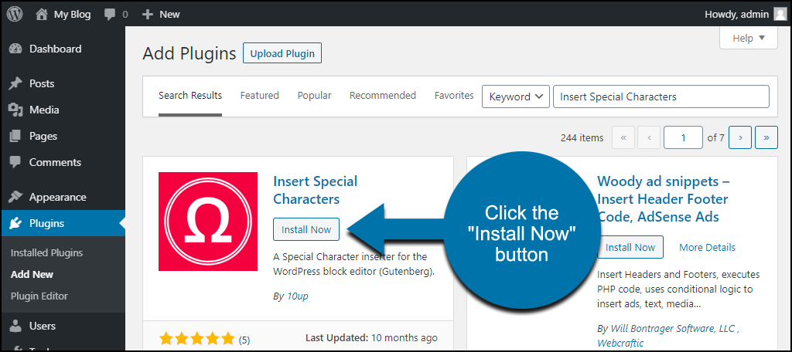Switch to Recommended tab

click(x=383, y=95)
